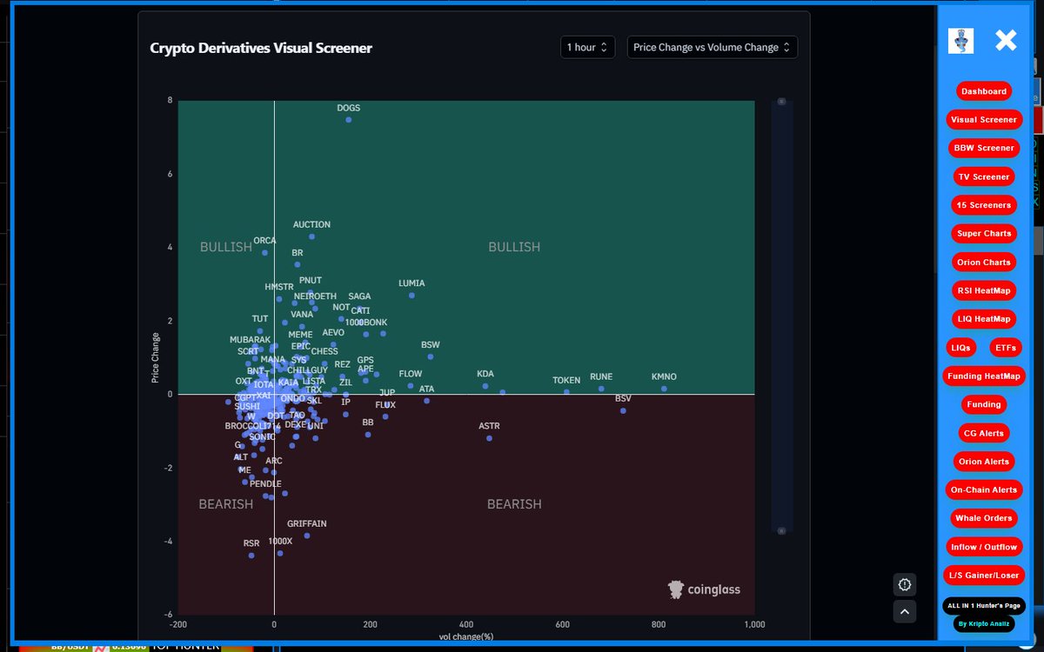The image size is (1044, 652).
Task: Select the GRIFFAIN data point
Action: click(307, 536)
